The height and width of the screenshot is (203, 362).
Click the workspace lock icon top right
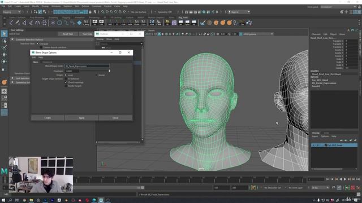[x=360, y=7]
